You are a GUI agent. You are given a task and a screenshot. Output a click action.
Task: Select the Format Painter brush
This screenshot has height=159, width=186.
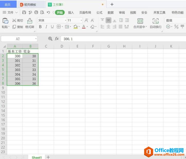pyautogui.click(x=30, y=23)
